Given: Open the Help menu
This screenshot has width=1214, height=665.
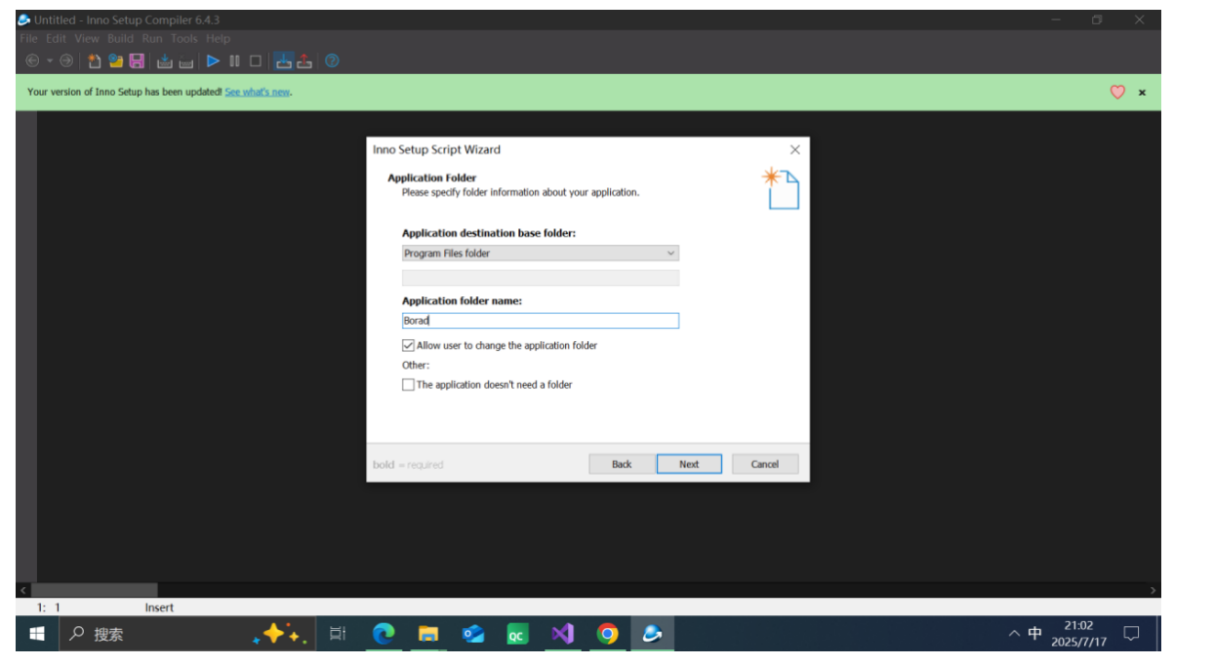Looking at the screenshot, I should coord(218,39).
